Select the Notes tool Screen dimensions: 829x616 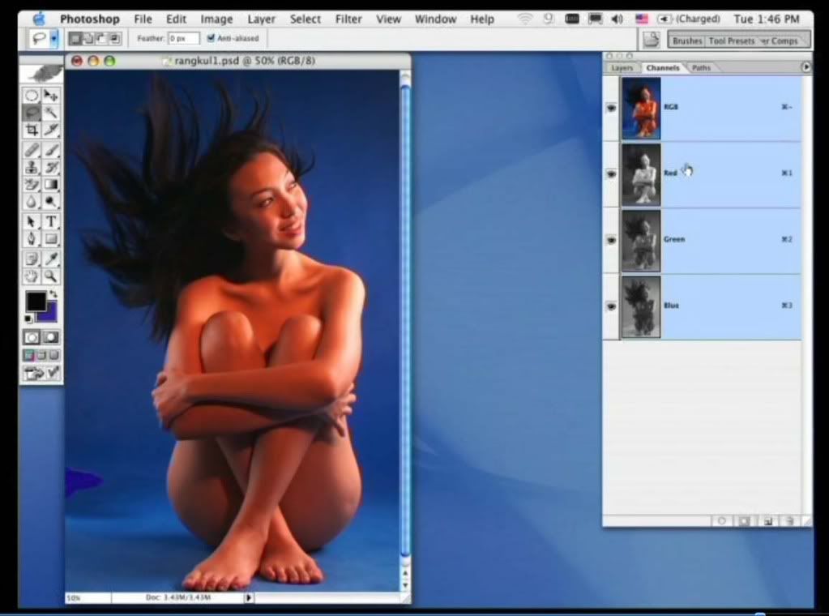[32, 259]
